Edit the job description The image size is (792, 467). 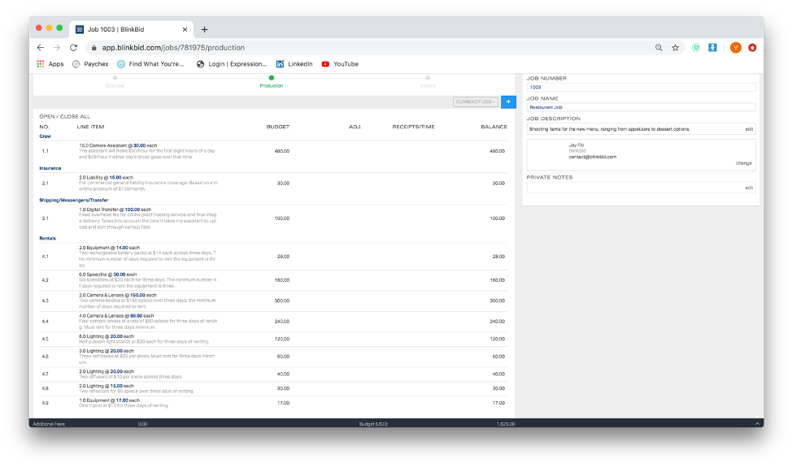coord(749,129)
